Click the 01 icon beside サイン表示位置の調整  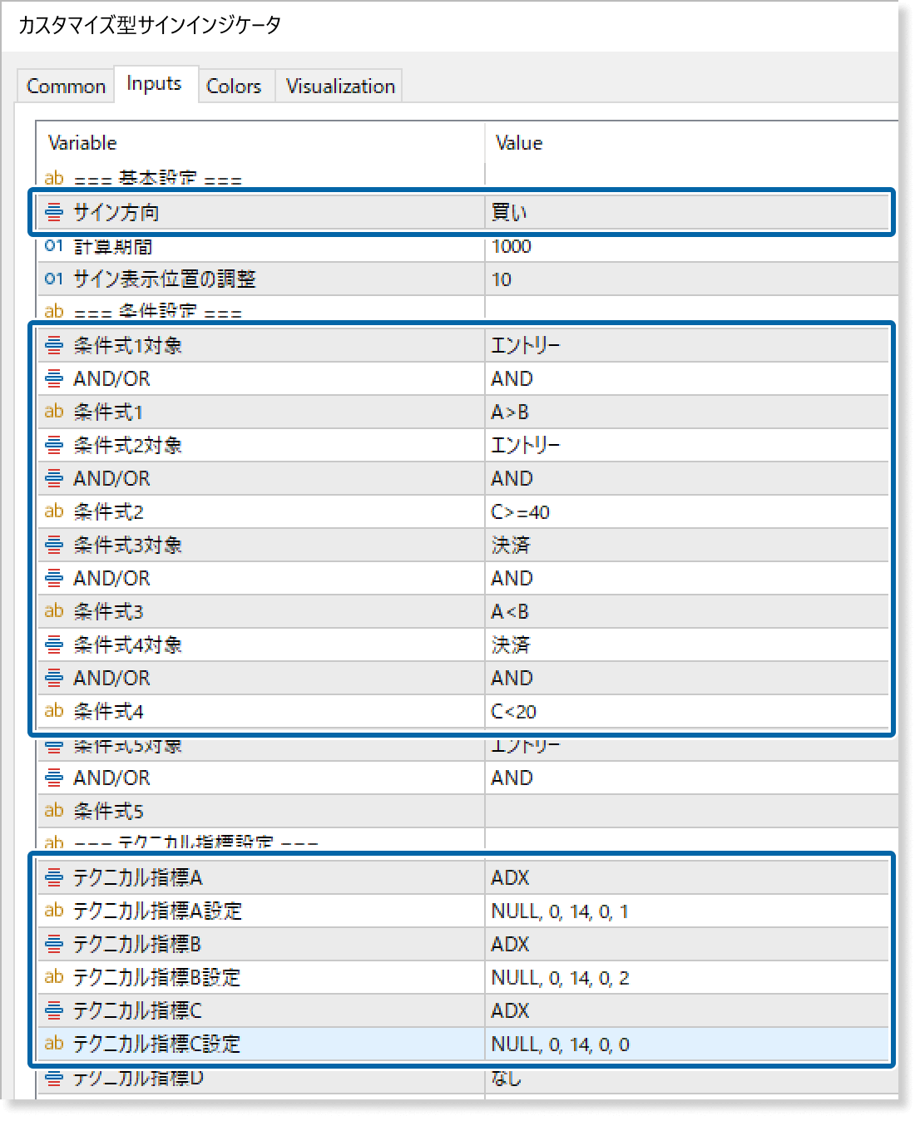click(54, 279)
